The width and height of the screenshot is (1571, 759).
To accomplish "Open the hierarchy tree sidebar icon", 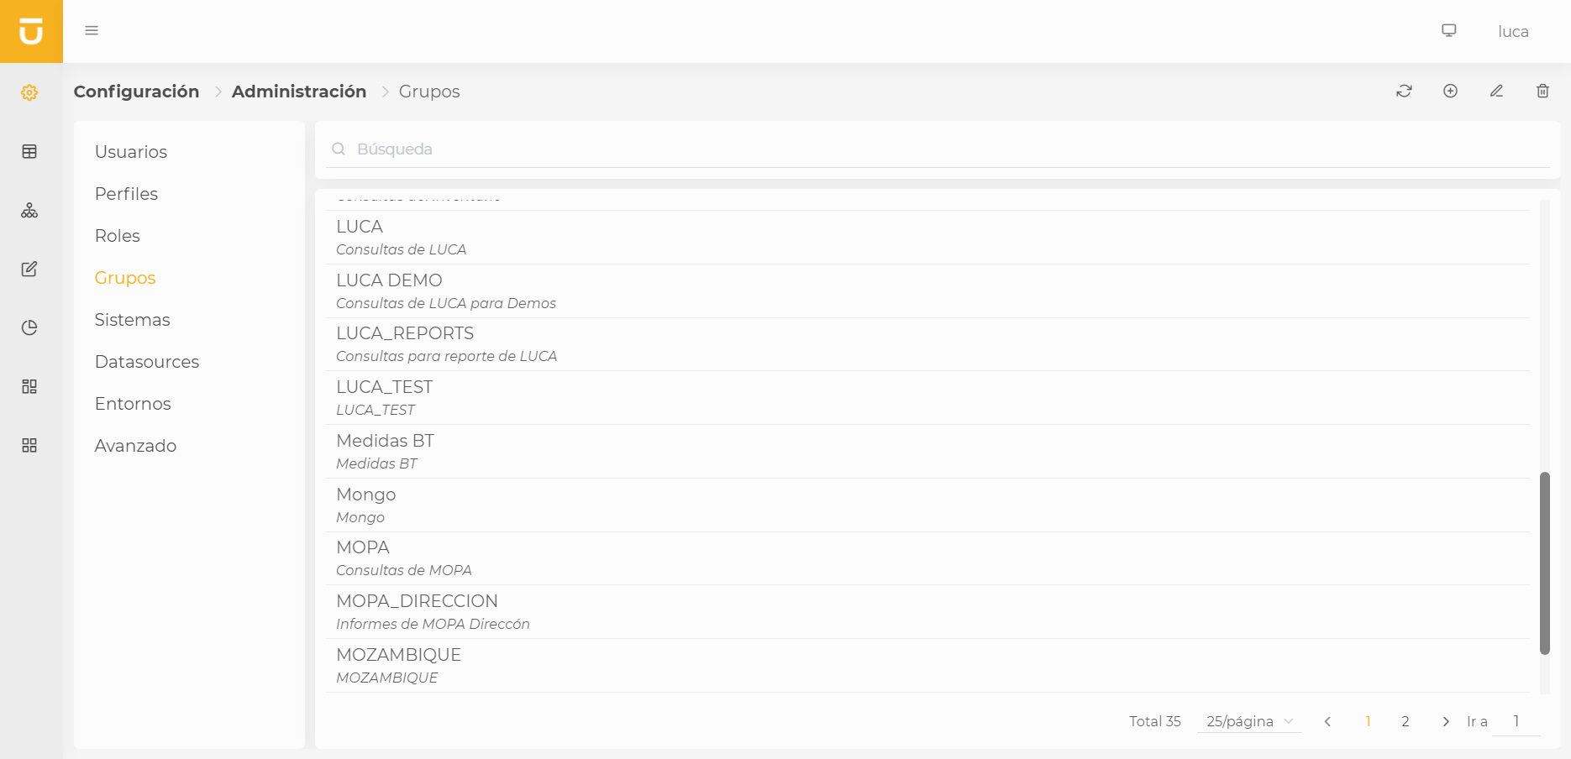I will point(29,210).
